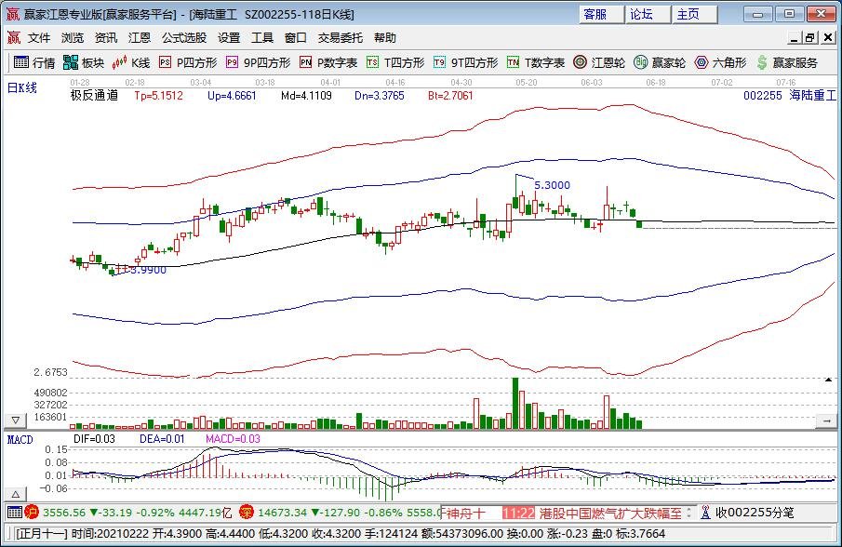Click the 3556.56 Shanghai index value
Screen dimensions: 842x547
coord(64,513)
